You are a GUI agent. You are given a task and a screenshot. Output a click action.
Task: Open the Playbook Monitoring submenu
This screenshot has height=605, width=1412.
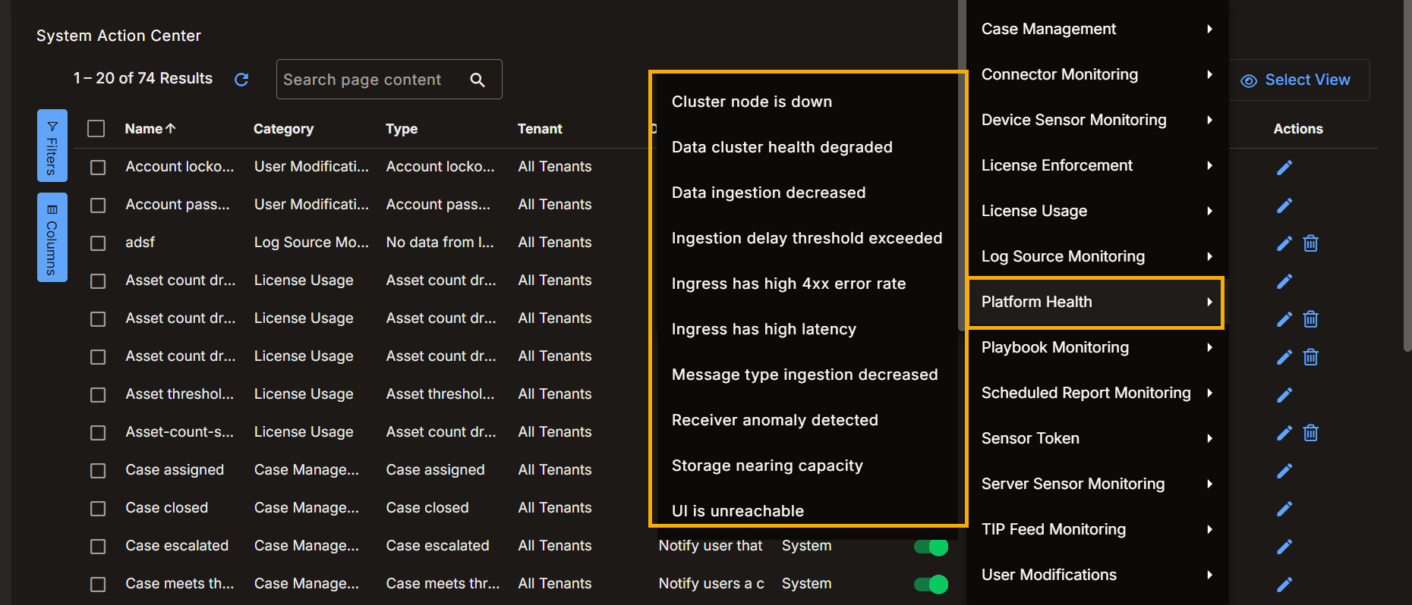click(x=1097, y=347)
